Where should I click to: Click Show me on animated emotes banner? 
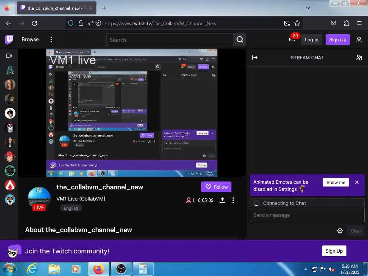[336, 182]
